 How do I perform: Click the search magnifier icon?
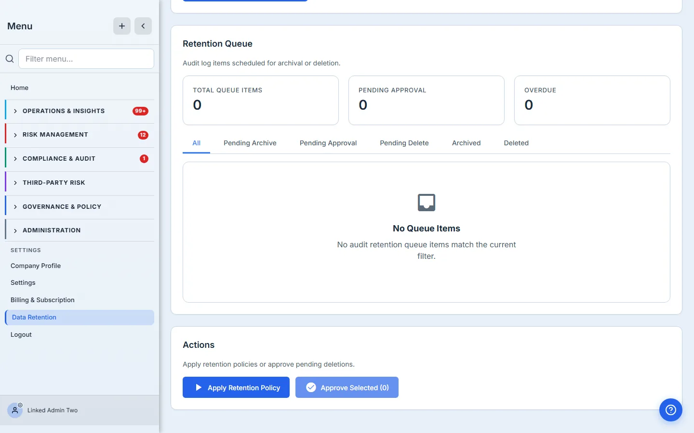coord(10,59)
